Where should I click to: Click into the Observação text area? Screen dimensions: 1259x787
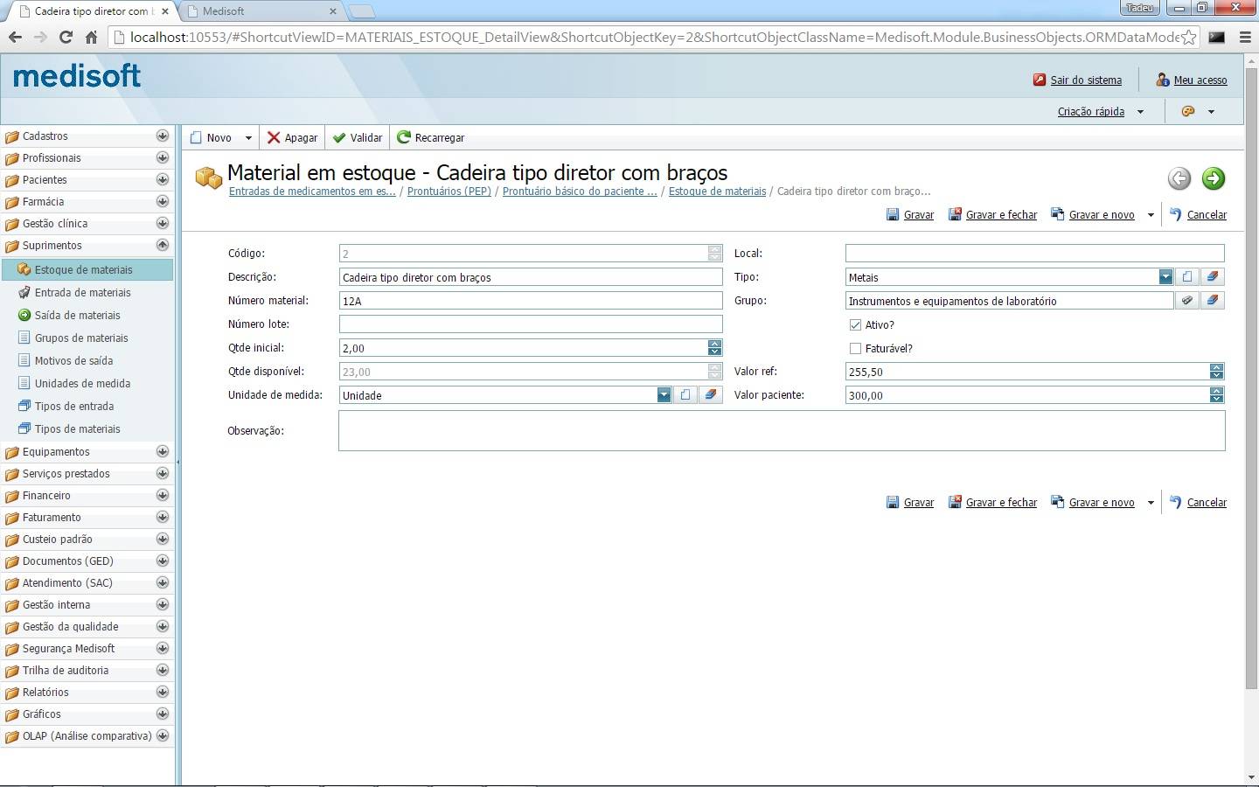(782, 430)
